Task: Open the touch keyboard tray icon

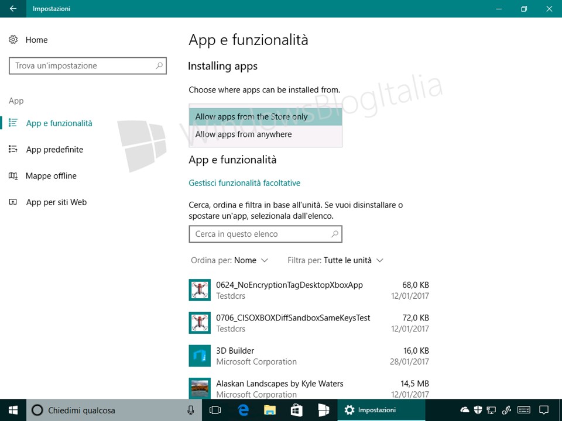Action: point(524,410)
